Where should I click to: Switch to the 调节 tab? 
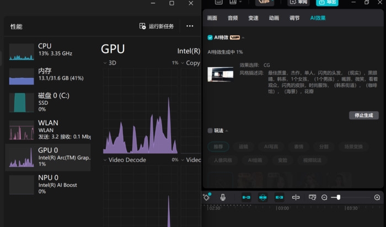click(x=294, y=18)
